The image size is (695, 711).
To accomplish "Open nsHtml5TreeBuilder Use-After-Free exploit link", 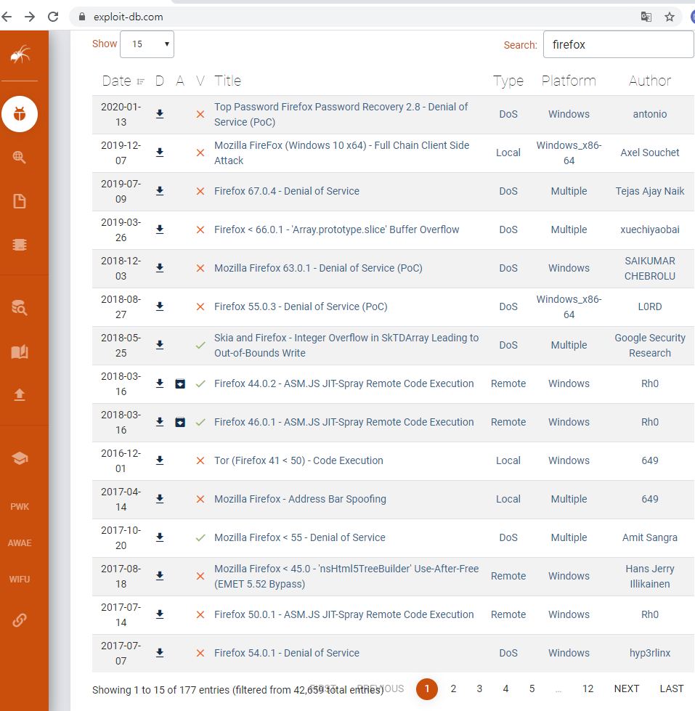I will (x=346, y=577).
